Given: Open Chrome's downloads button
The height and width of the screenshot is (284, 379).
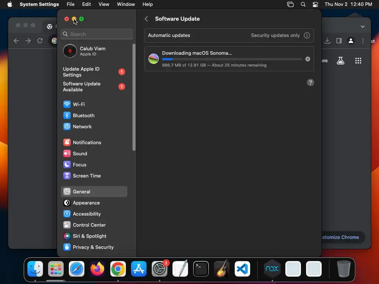Looking at the screenshot, I should (x=327, y=41).
